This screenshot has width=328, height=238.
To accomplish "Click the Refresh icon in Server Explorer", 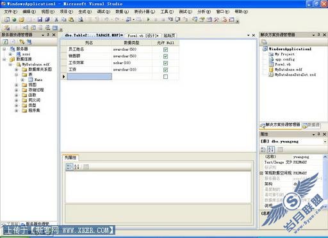I will click(x=5, y=42).
